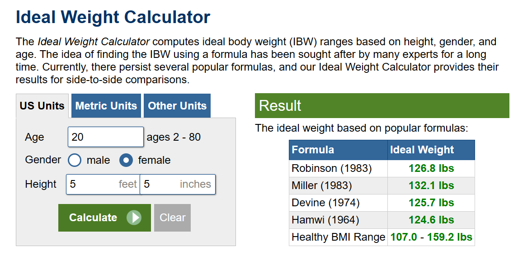Click the play arrow icon on Calculate
This screenshot has width=518, height=261.
point(133,218)
